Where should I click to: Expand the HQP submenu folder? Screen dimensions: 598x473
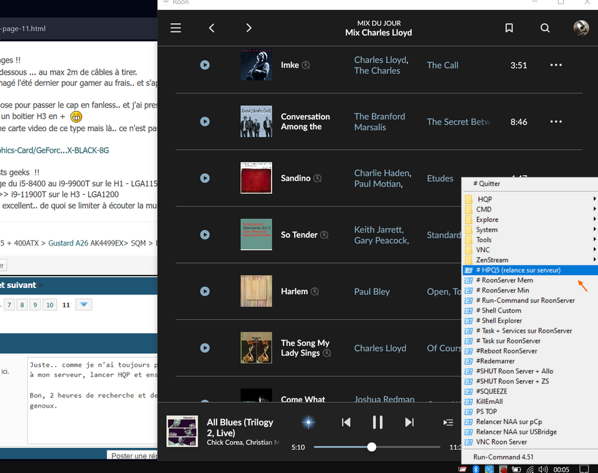[530, 199]
